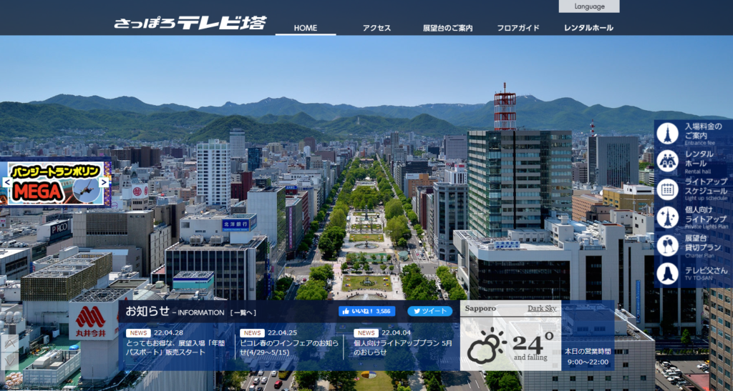Open the entrance fee tower icon
Image resolution: width=733 pixels, height=391 pixels.
point(667,134)
